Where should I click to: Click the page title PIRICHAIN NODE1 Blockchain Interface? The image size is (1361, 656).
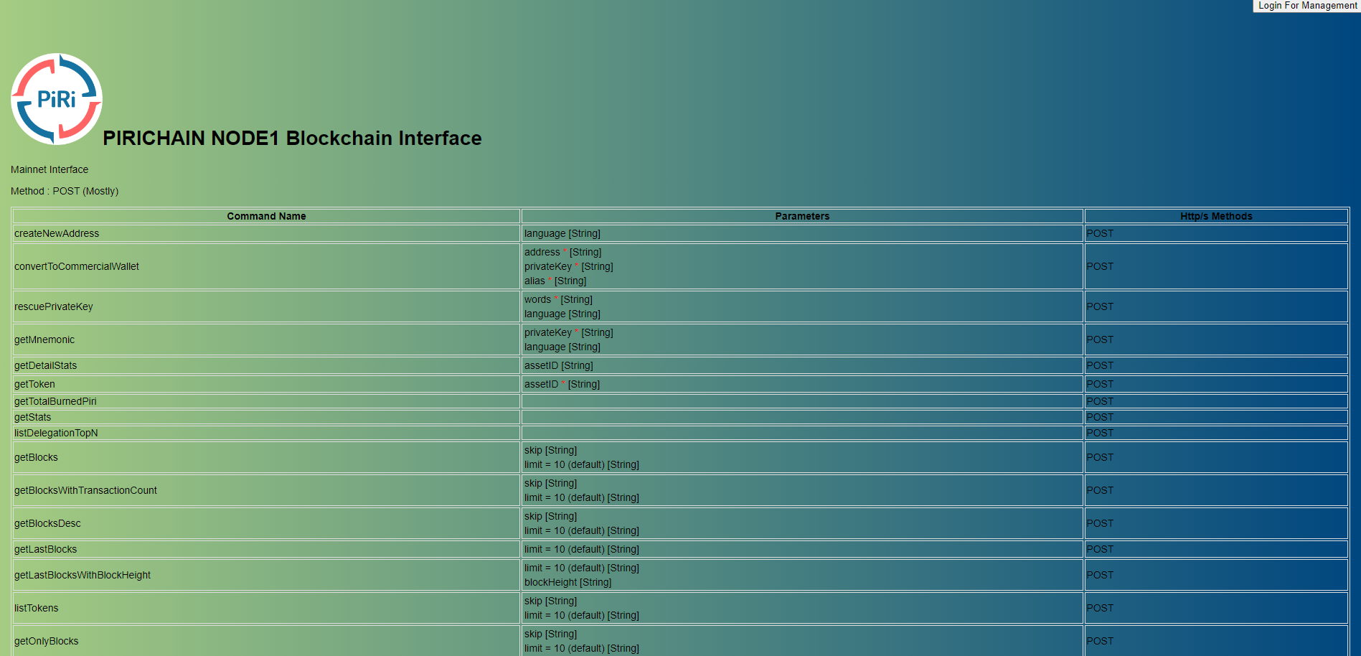[292, 138]
